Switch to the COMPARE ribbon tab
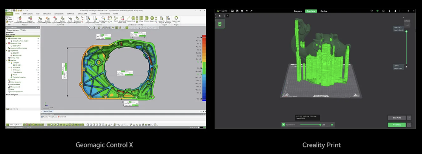This screenshot has width=422, height=154. [71, 14]
